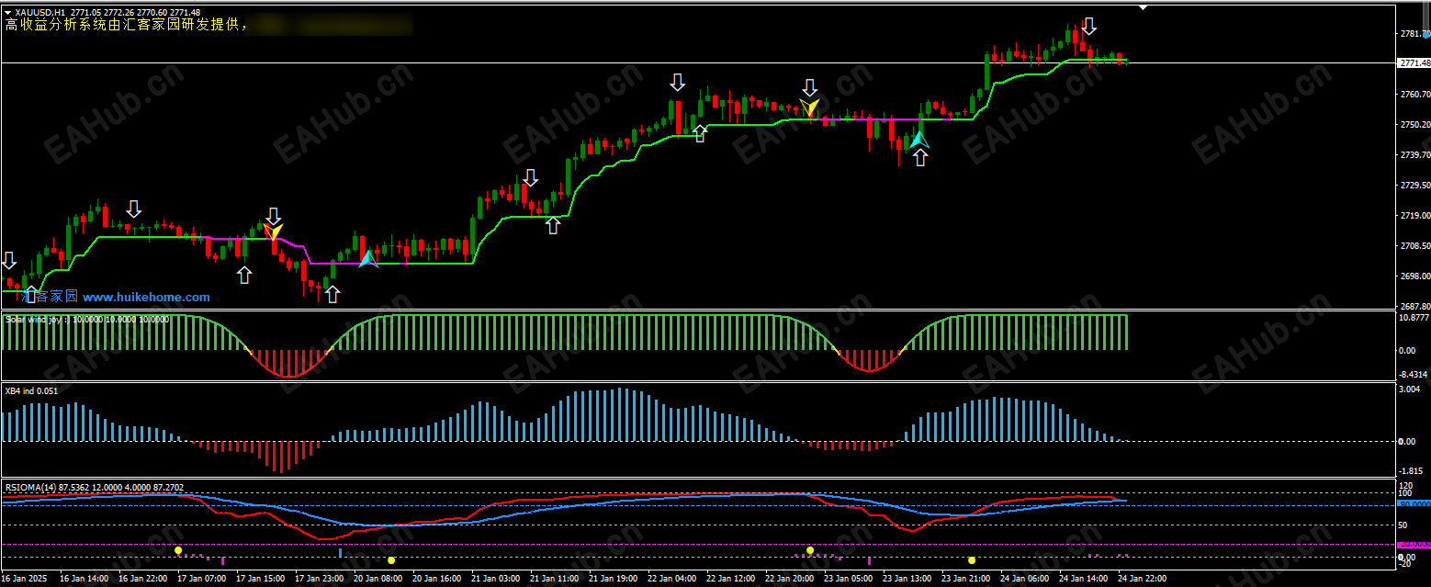1431x587 pixels.
Task: Select yellow sell arrow near 17 Jan 15:00
Action: click(274, 231)
